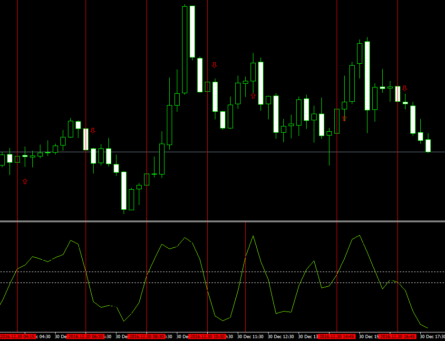This screenshot has width=445, height=341.
Task: Click the separator between chart and indicator pane
Action: pyautogui.click(x=222, y=221)
